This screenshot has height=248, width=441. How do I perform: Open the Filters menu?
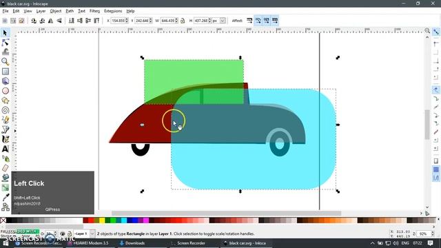point(94,11)
